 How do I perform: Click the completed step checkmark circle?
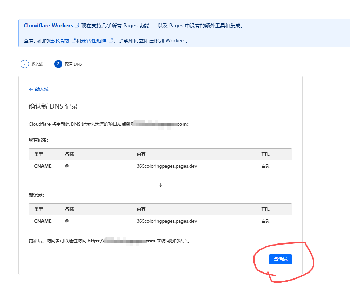(25, 64)
